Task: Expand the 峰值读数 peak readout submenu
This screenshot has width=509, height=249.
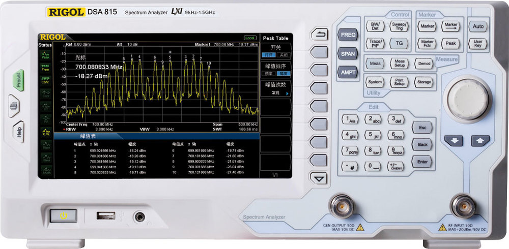Action: pos(275,89)
